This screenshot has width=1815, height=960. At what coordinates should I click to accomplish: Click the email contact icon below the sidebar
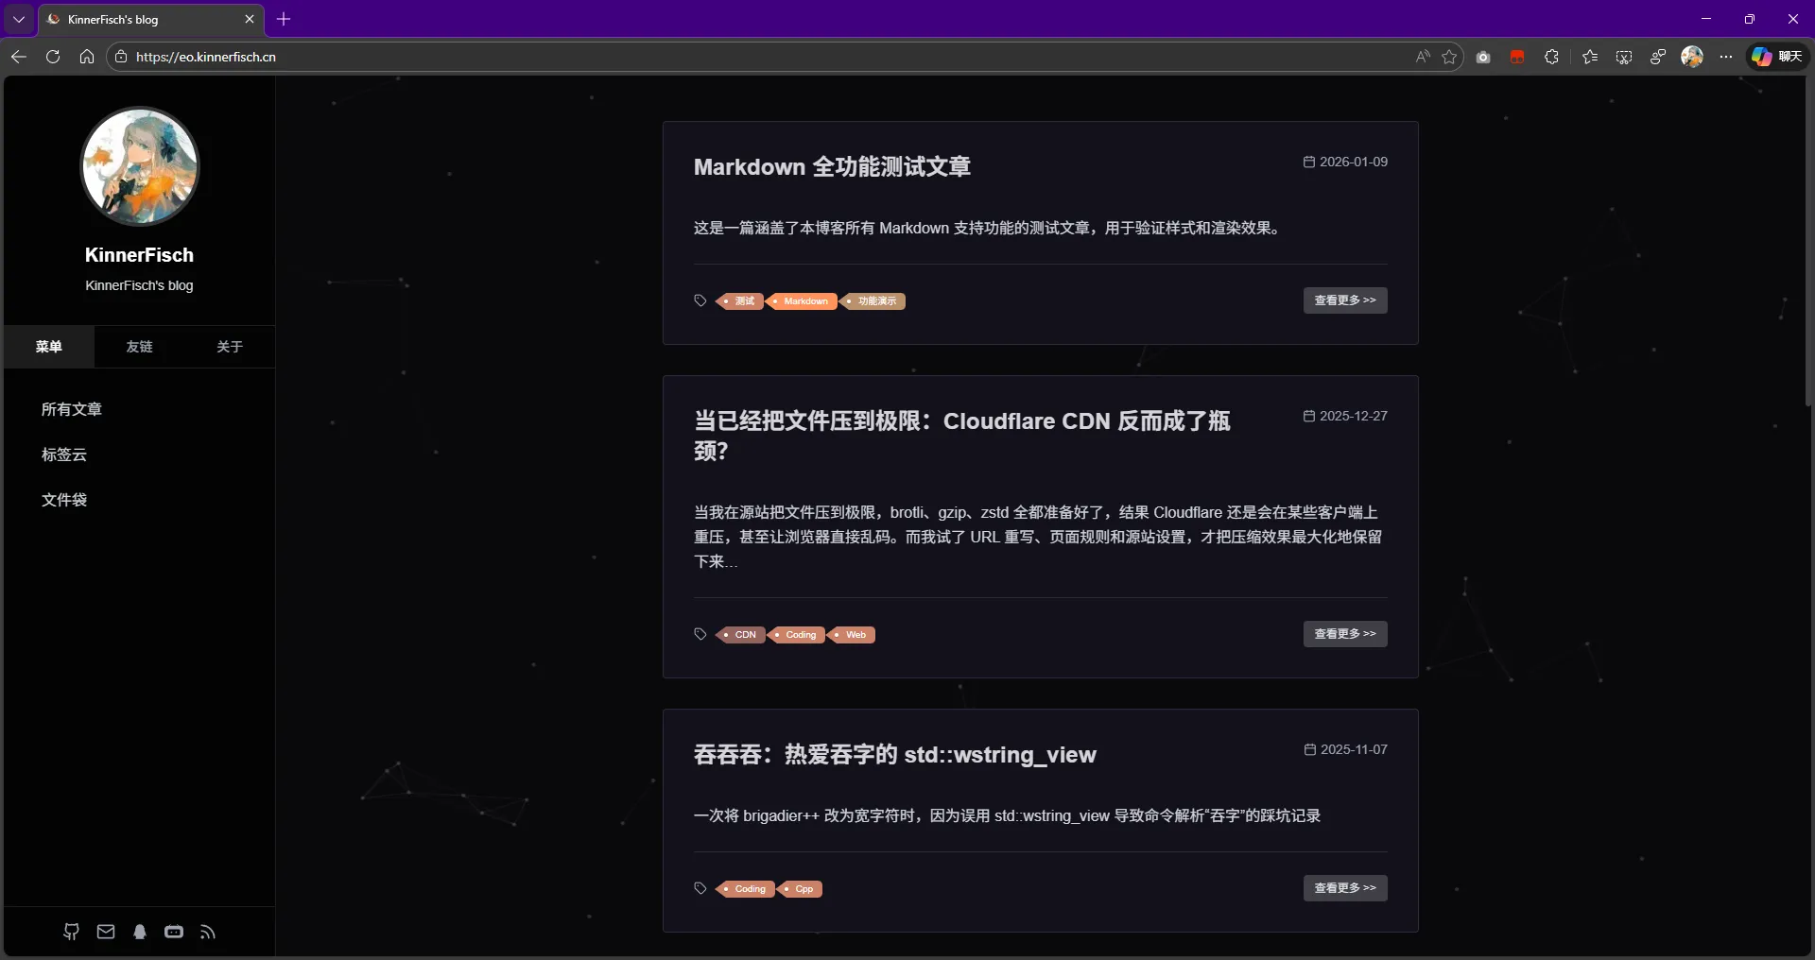pos(106,932)
